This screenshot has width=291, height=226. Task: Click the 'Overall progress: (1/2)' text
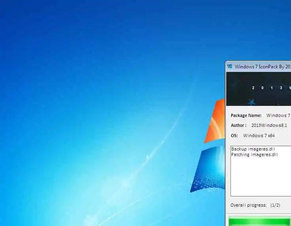coord(255,205)
